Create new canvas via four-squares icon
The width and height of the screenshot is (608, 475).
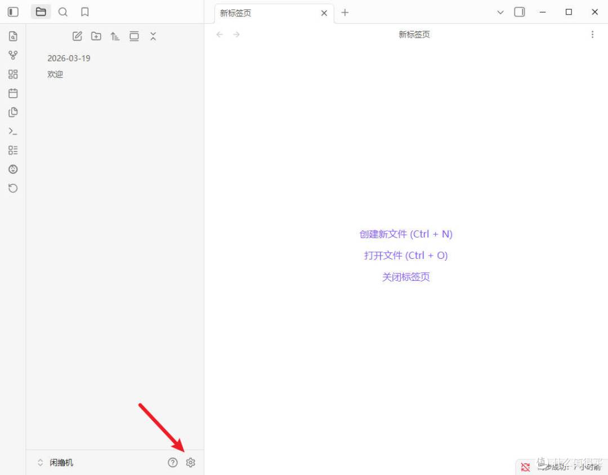[13, 74]
